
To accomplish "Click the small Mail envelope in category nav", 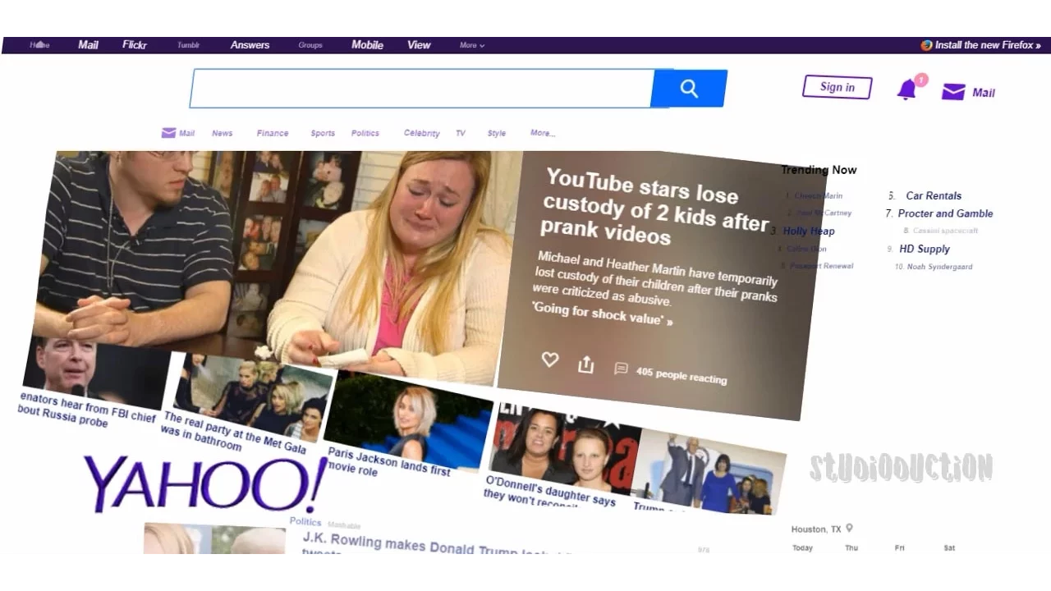I will [168, 133].
